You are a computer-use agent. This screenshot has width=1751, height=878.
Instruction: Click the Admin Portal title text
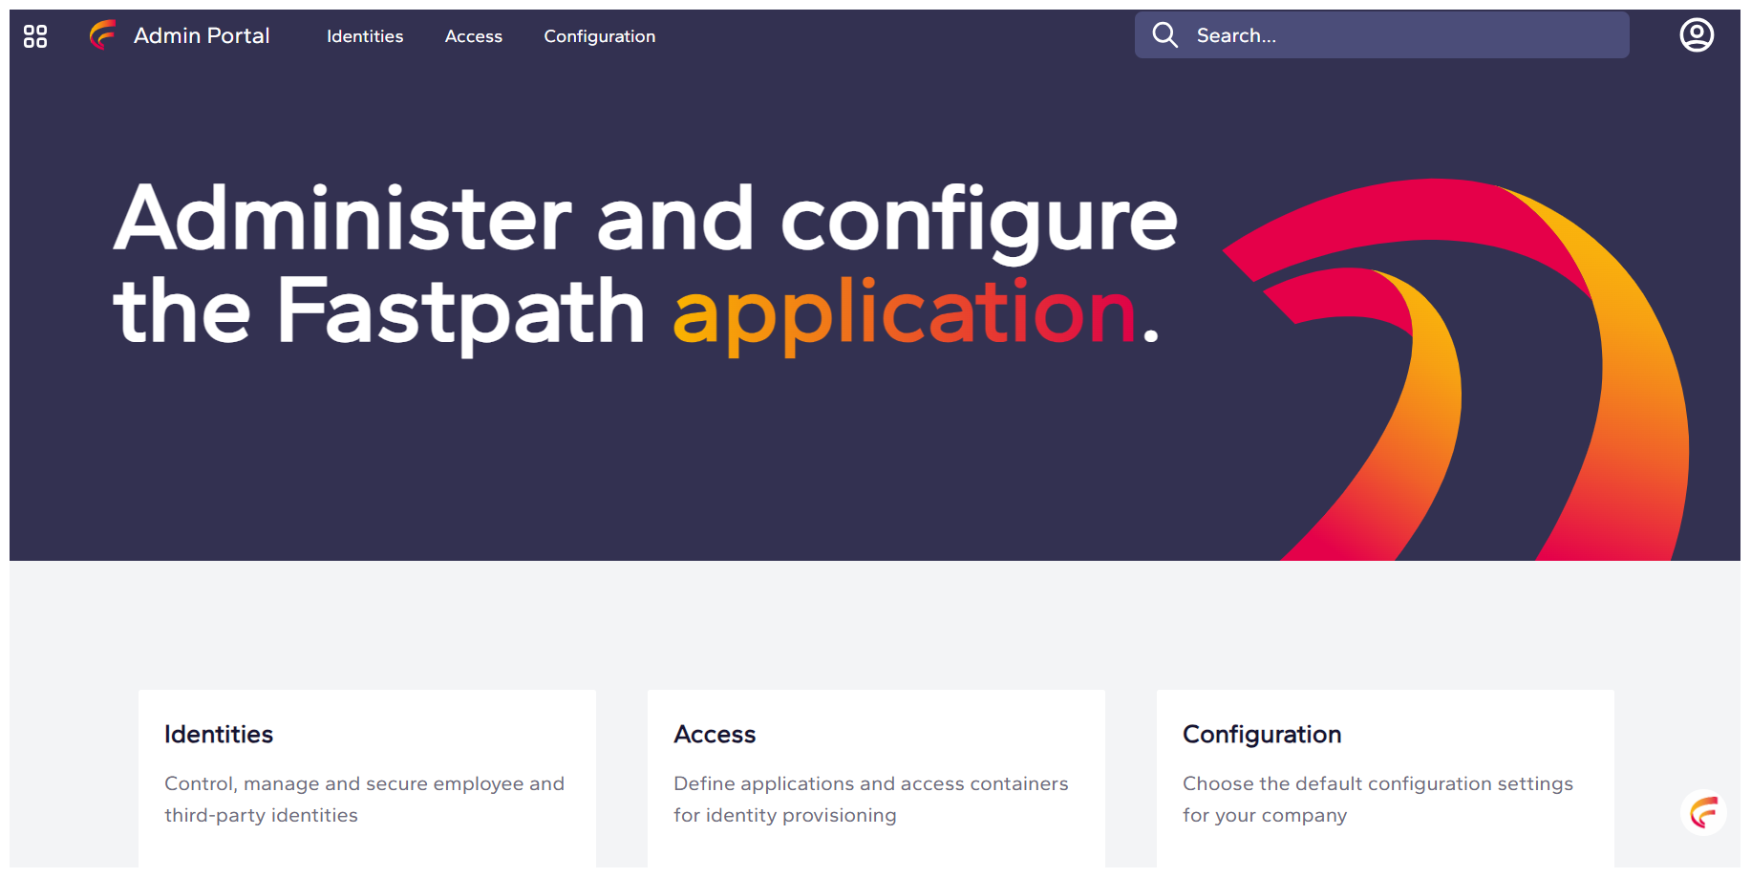pos(202,35)
